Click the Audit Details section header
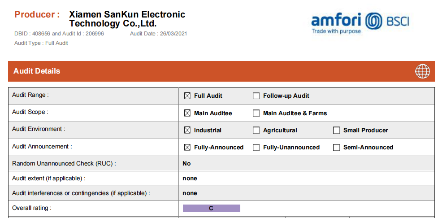 click(37, 71)
